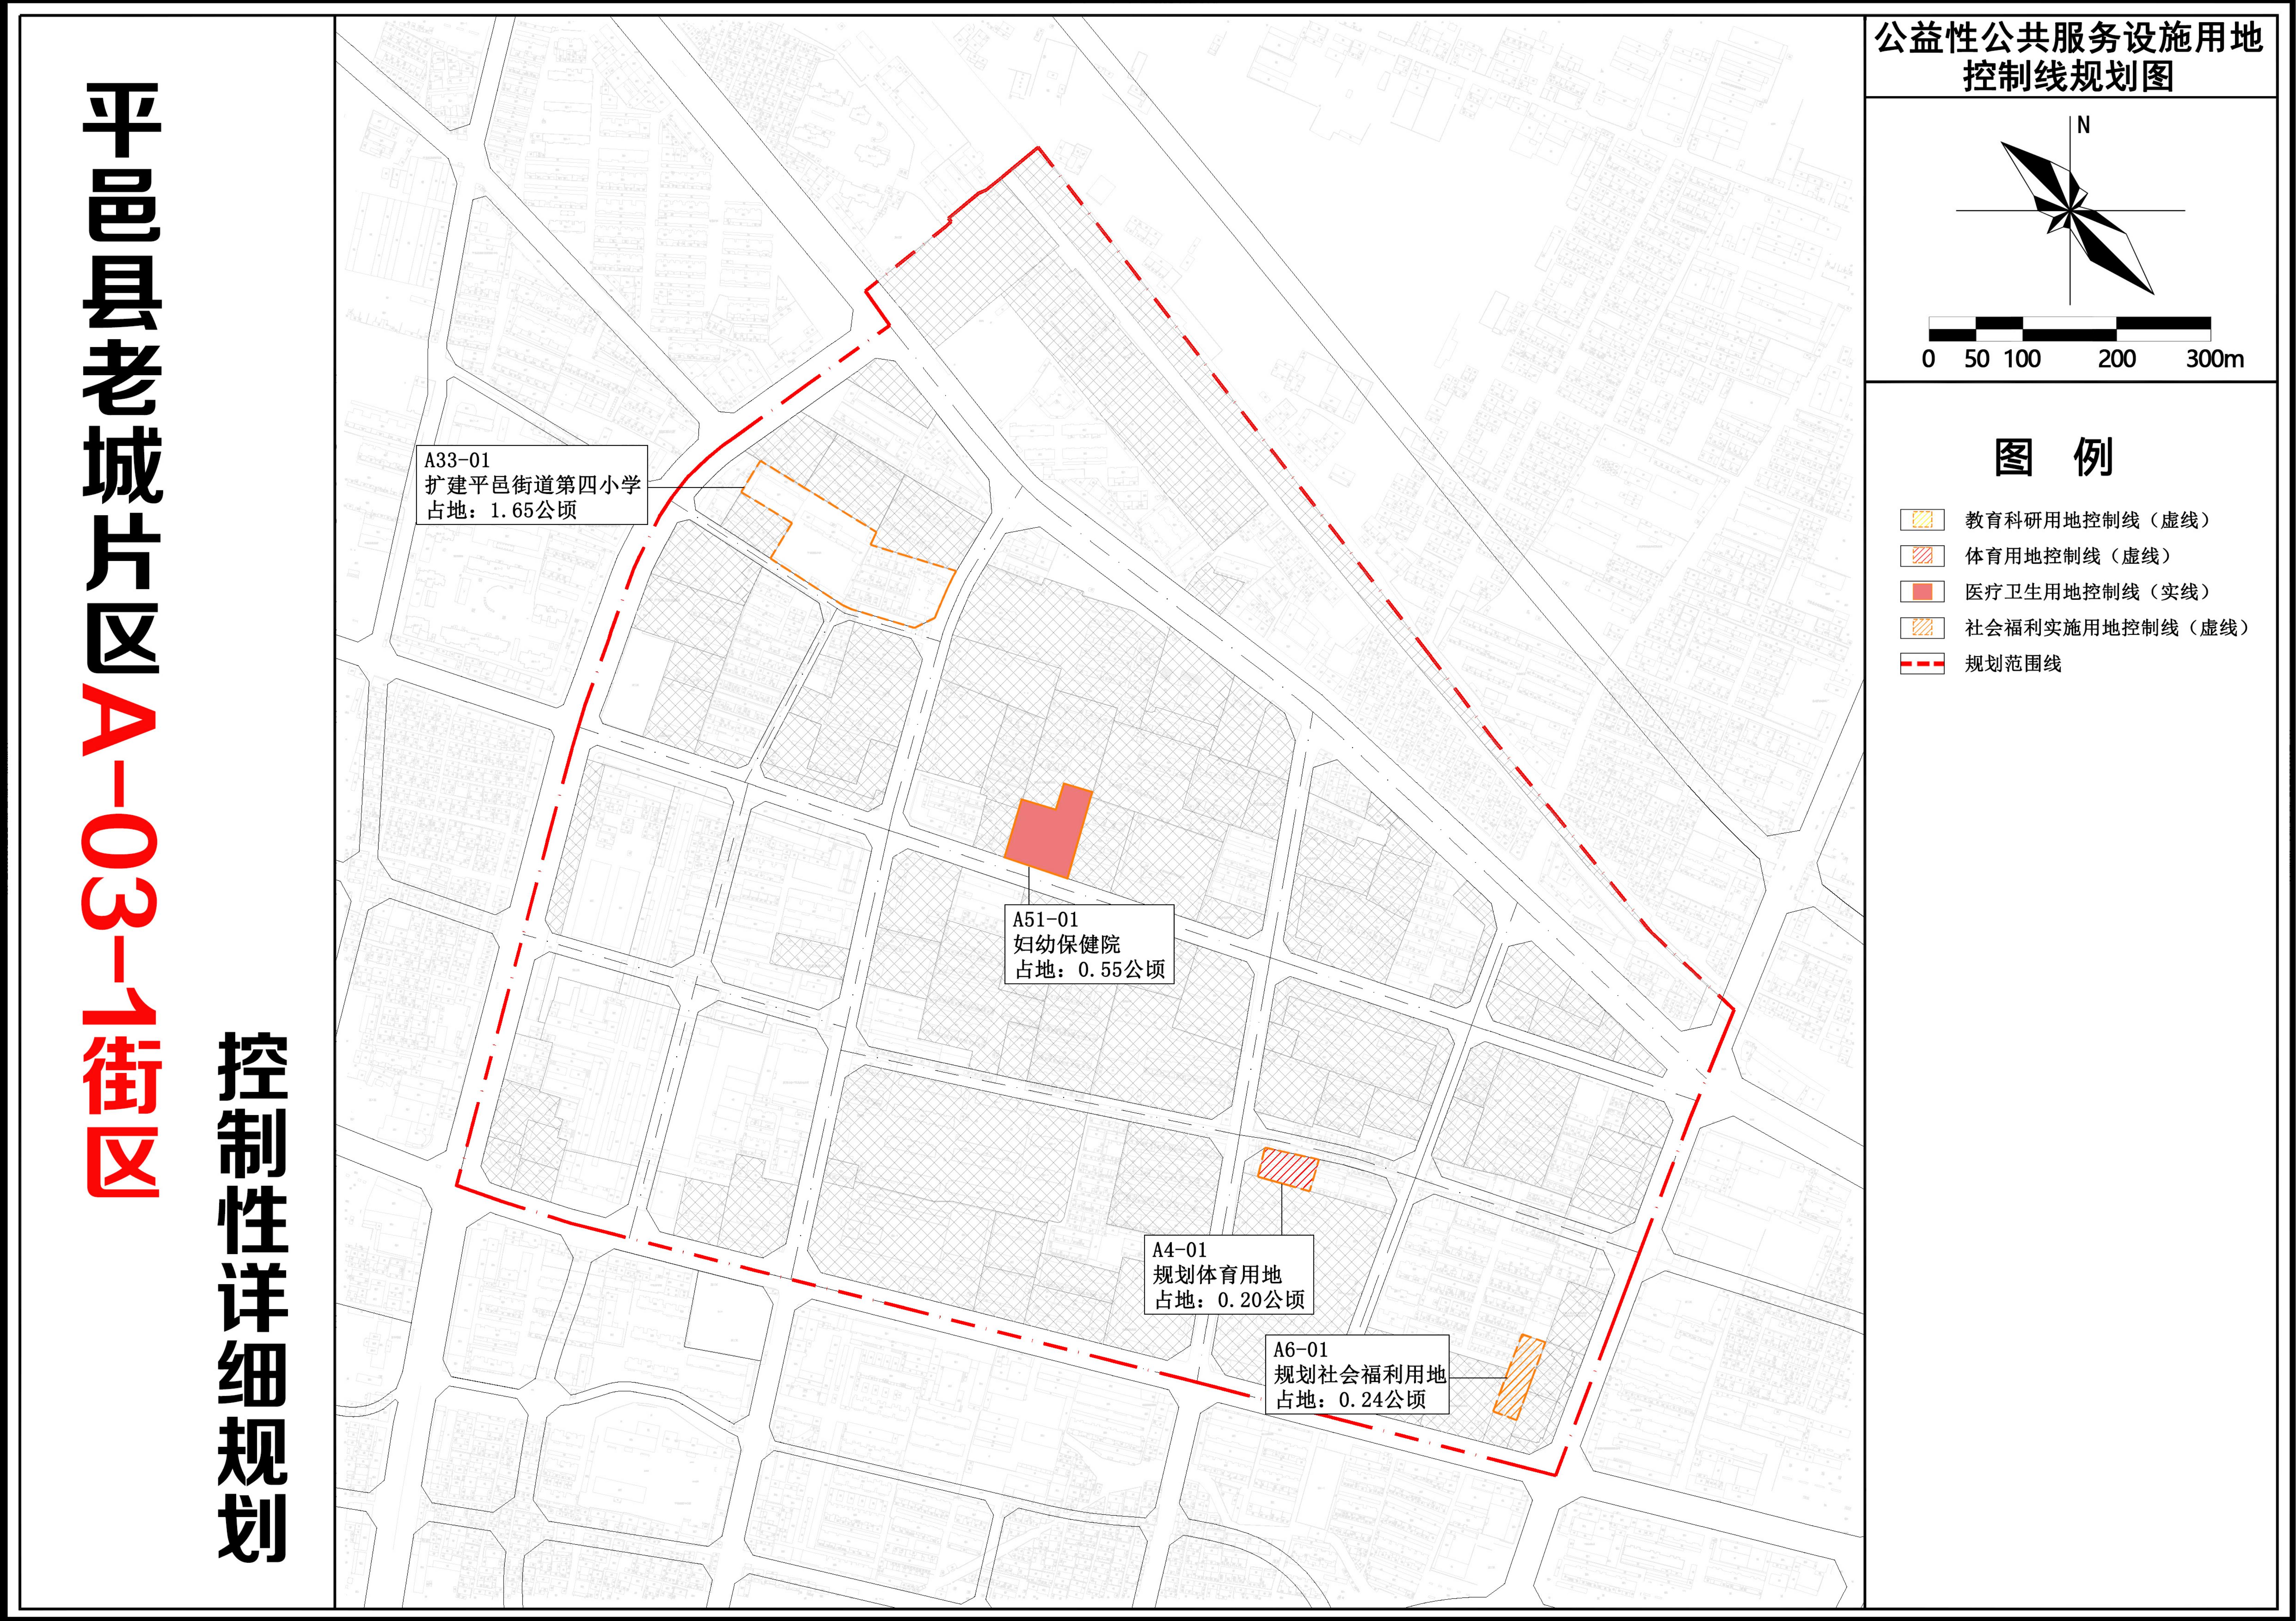Click the social welfare legend swatch
Image resolution: width=2296 pixels, height=1621 pixels.
(1922, 628)
